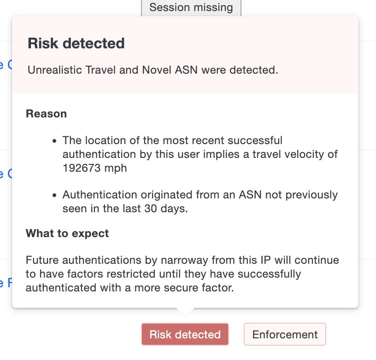The height and width of the screenshot is (360, 376).
Task: Click the Risk detected popover heading
Action: click(x=76, y=43)
